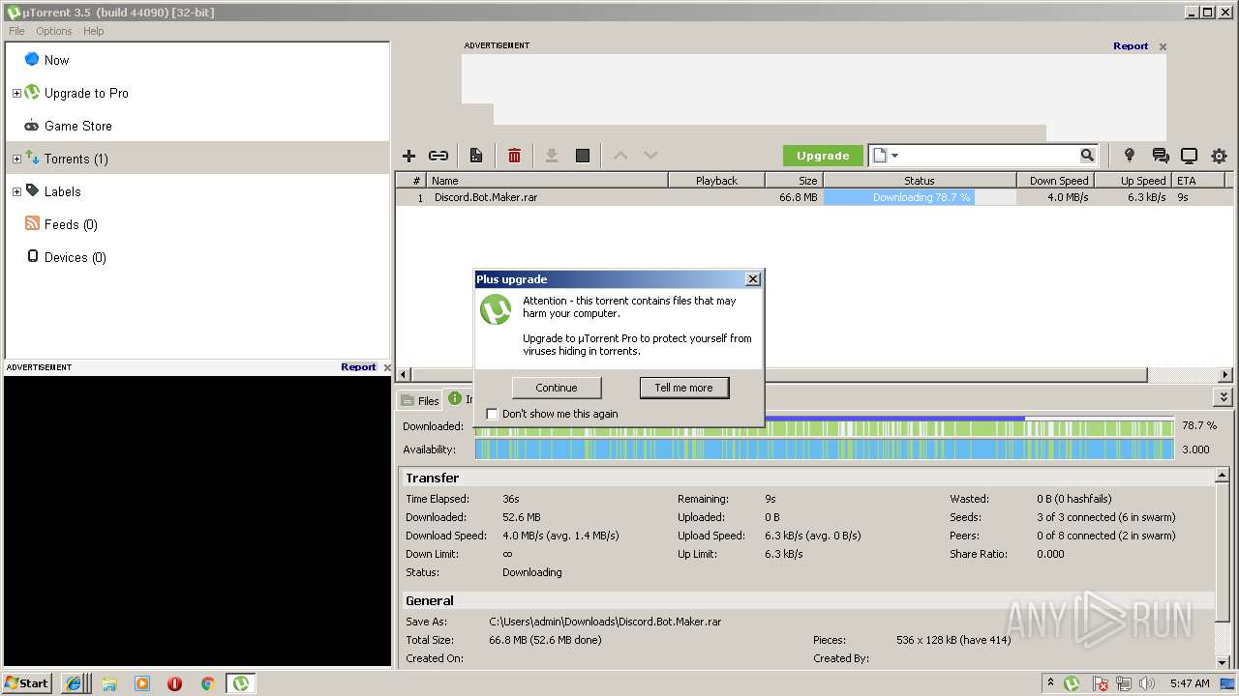Screen dimensions: 1239x696
Task: Click the Downloading 78.7 % progress bar
Action: pyautogui.click(x=920, y=197)
